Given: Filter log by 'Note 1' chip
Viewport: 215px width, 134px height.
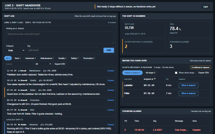Looking at the screenshot, I should [17, 58].
